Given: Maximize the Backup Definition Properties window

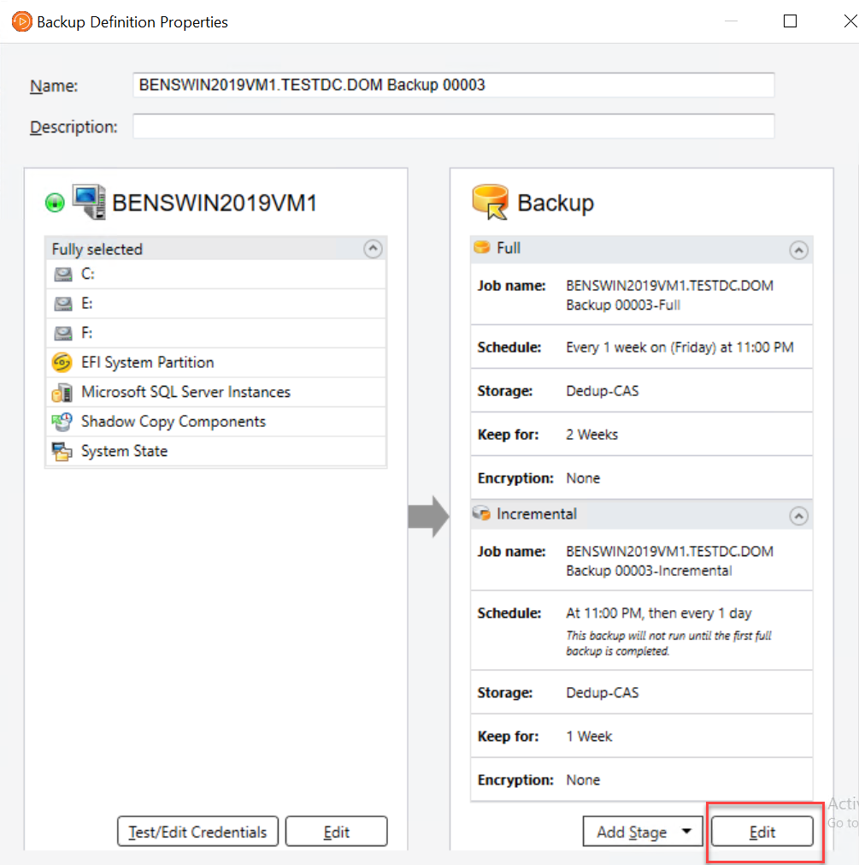Looking at the screenshot, I should 790,21.
